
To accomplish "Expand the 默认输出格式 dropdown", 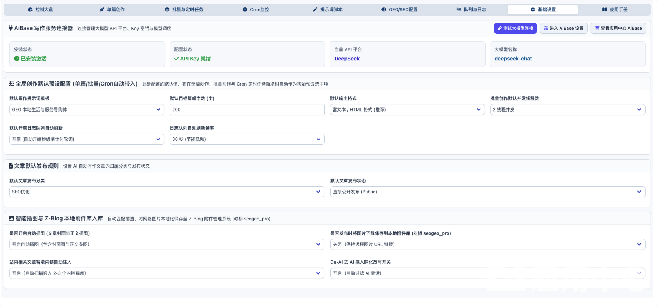I will pos(407,110).
